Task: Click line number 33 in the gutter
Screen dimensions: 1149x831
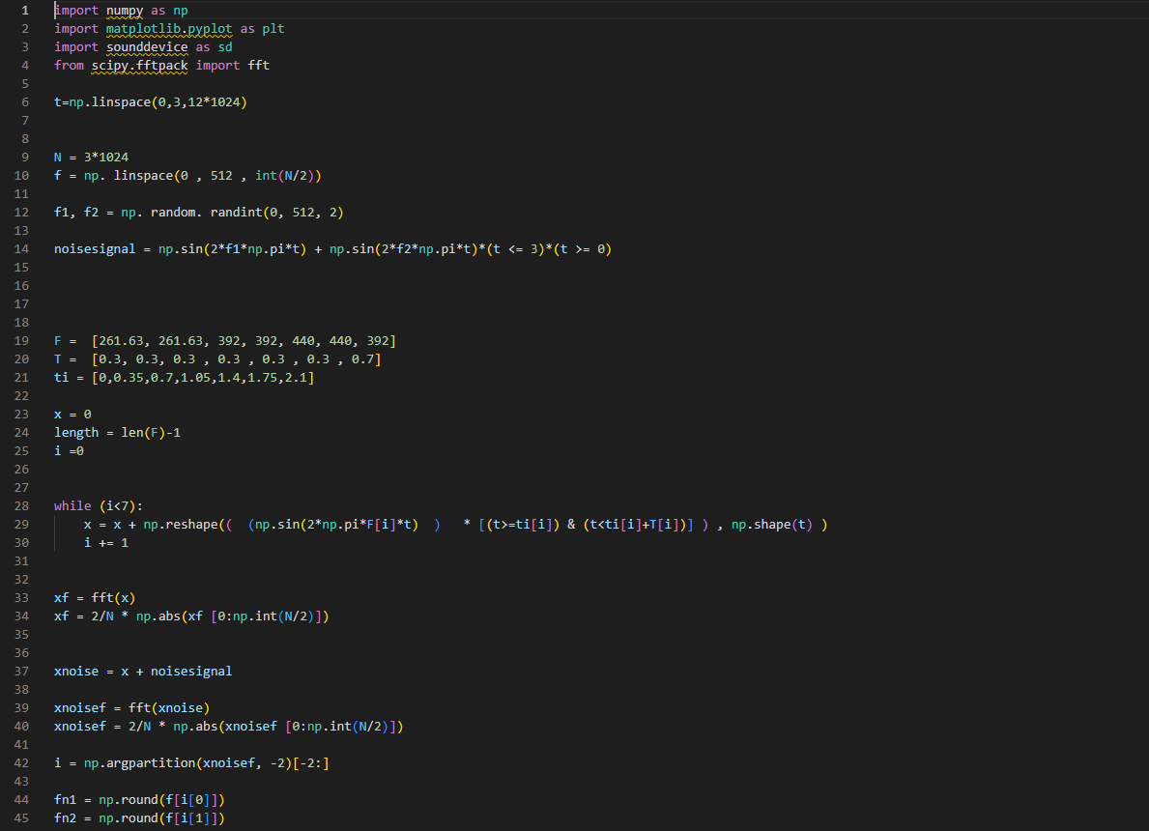Action: (x=21, y=597)
